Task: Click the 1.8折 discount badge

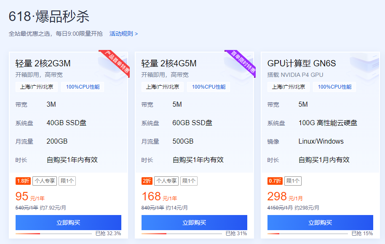Action: [23, 181]
